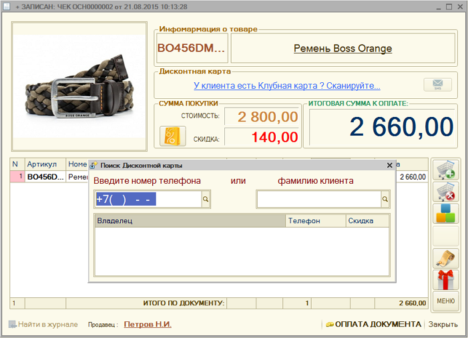Click the cost value 2 800,00
Viewport: 468px width, 338px height.
click(x=262, y=116)
